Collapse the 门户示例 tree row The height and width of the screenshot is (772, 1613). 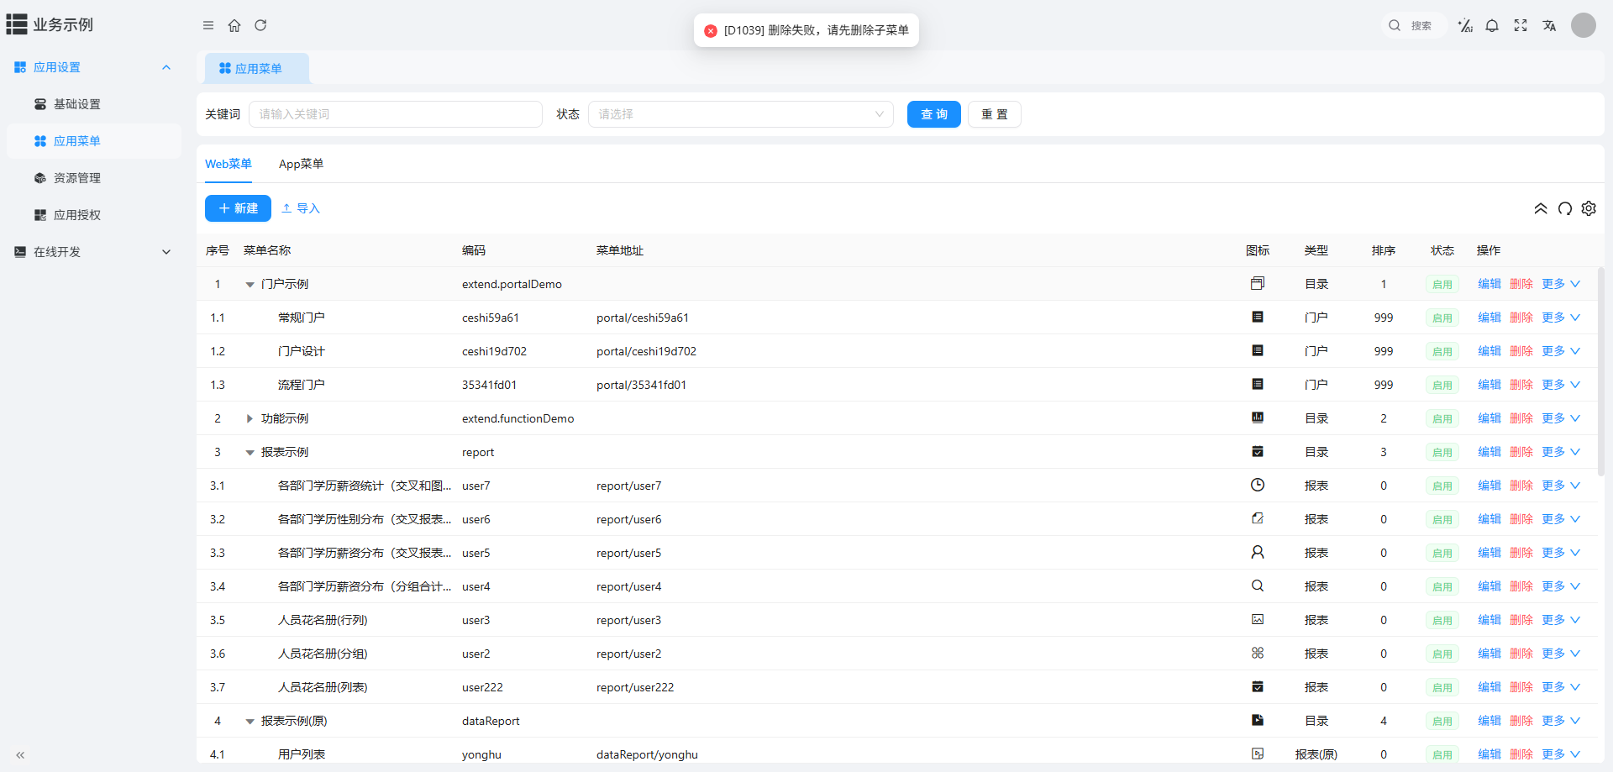coord(250,285)
